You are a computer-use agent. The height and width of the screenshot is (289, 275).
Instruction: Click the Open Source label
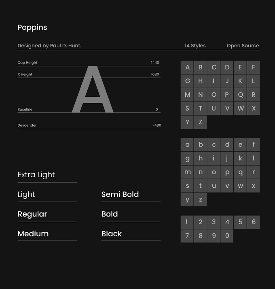click(243, 45)
